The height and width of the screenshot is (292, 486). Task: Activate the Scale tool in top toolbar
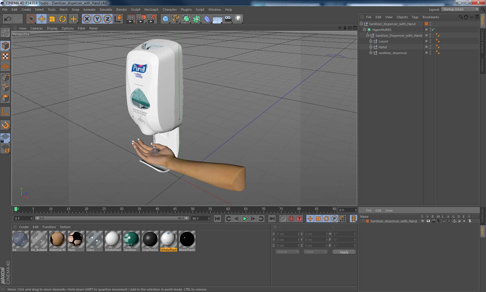tap(52, 19)
